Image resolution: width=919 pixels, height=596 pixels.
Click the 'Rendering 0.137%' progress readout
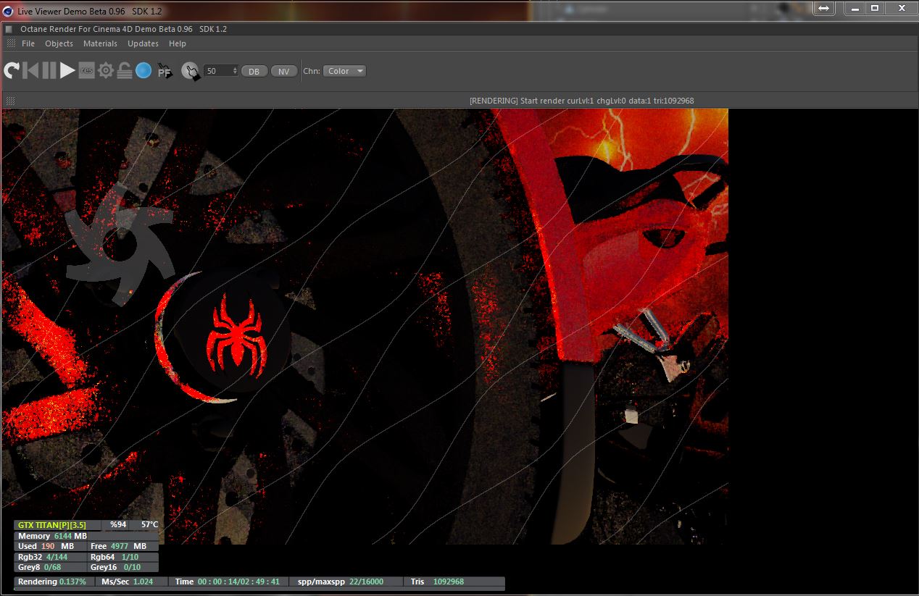click(x=52, y=582)
